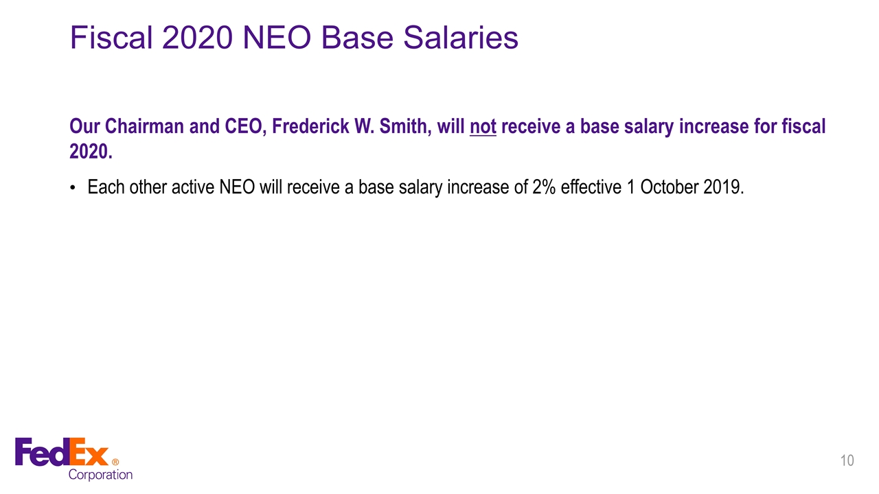Screen dimensions: 879x494
Task: Click the underlined word "not"
Action: pos(483,127)
